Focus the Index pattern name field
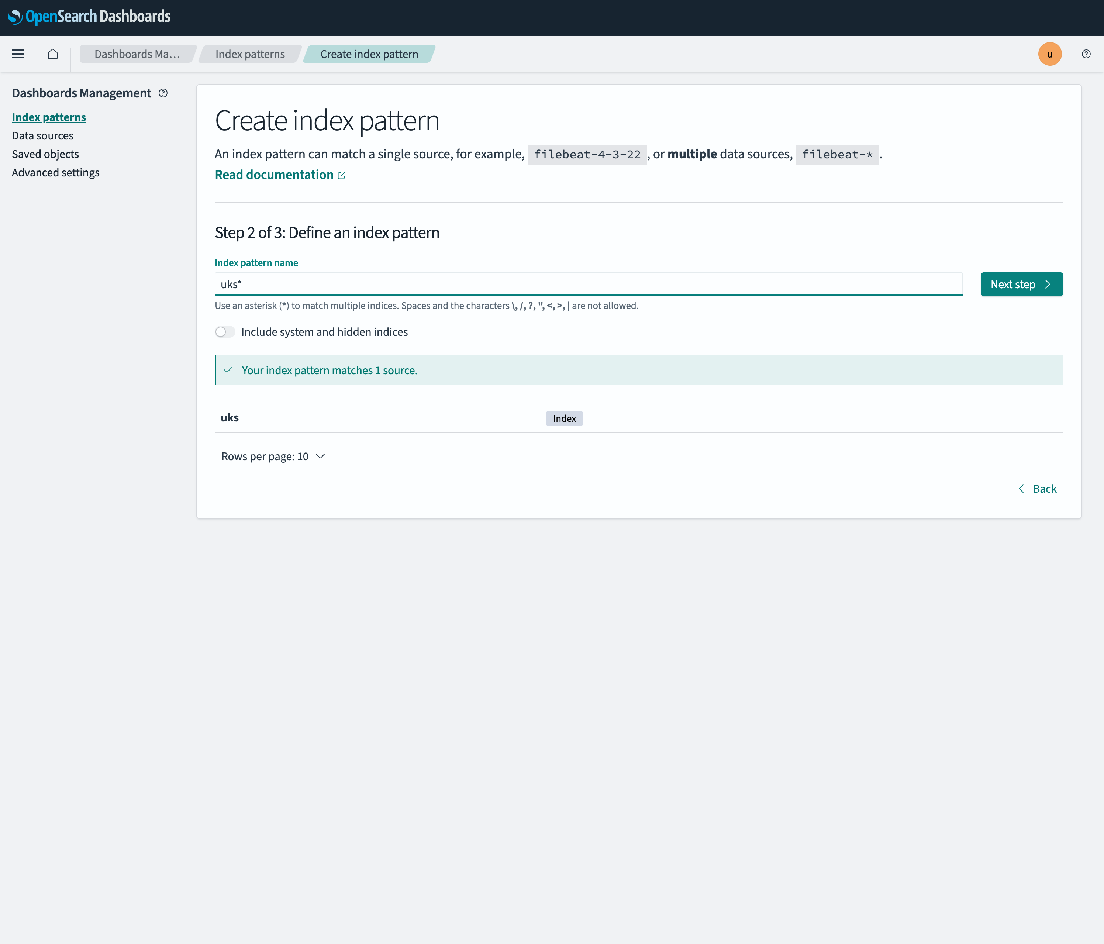Screen dimensions: 1104x944 [588, 284]
